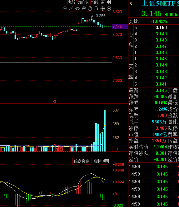Open 指标说明 indicator description
The width and height of the screenshot is (179, 207).
click(x=101, y=161)
